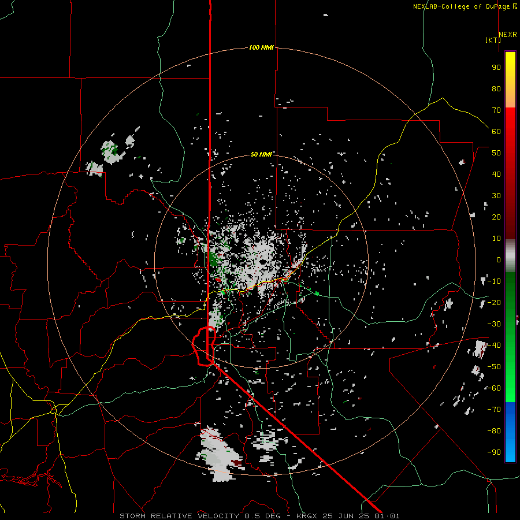Click the 0 value on the velocity scale
The width and height of the screenshot is (520, 520).
tap(499, 260)
